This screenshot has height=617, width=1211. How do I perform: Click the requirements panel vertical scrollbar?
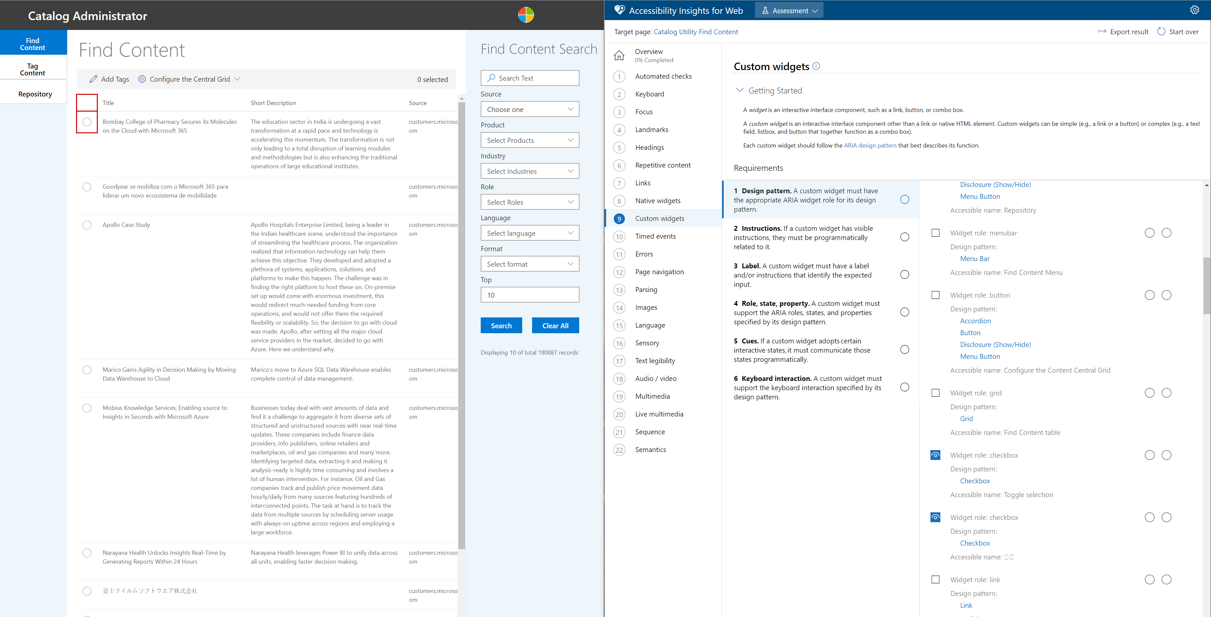1206,286
